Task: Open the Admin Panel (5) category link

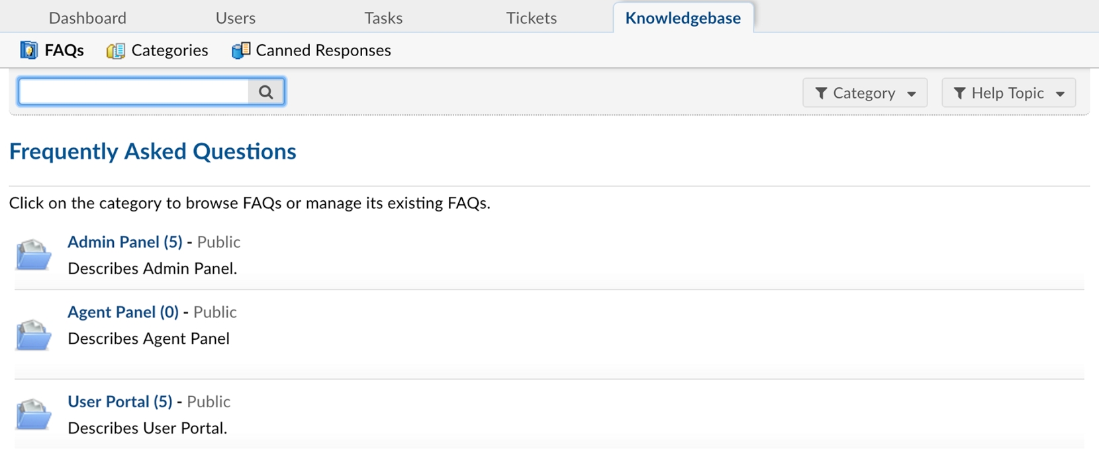Action: (x=124, y=242)
